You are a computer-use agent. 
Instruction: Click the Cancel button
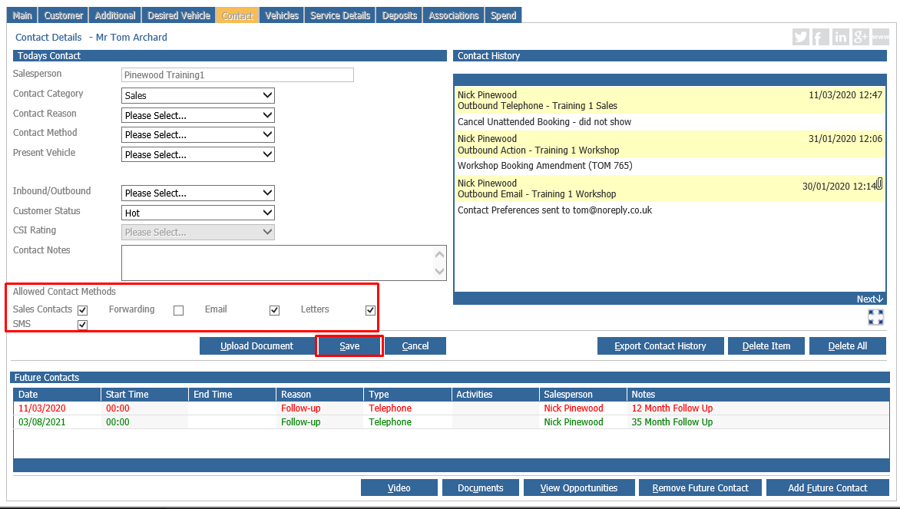[x=415, y=346]
